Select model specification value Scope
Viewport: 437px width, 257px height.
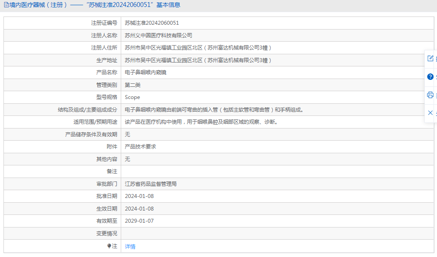pos(132,97)
